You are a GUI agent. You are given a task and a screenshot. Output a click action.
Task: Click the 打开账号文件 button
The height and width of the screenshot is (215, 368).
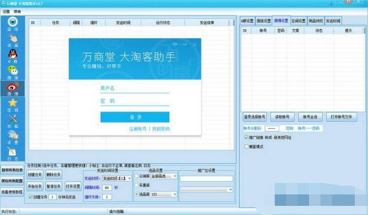tap(342, 117)
